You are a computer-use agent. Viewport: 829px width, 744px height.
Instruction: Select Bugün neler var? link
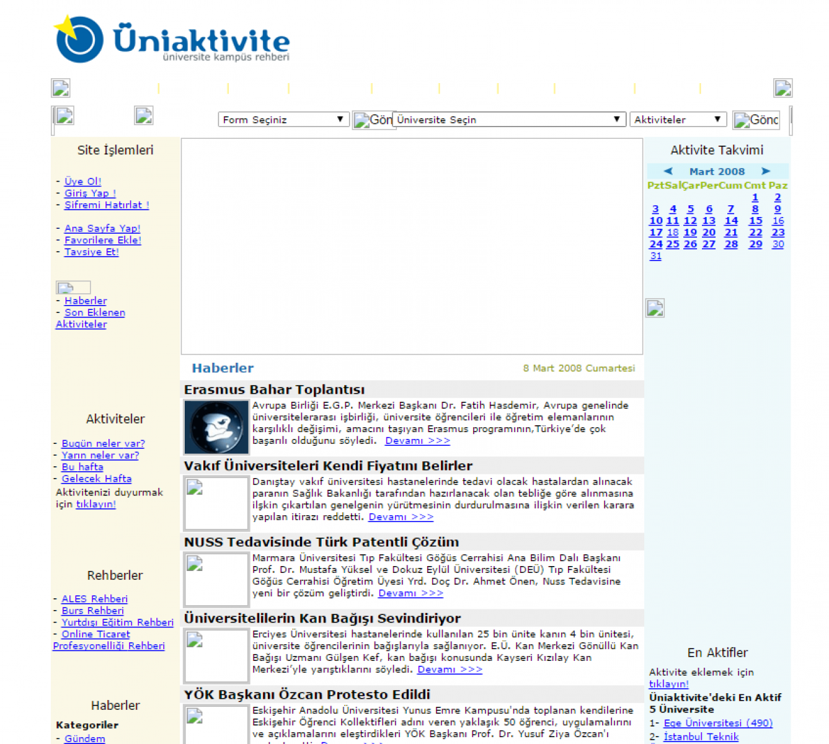point(103,443)
